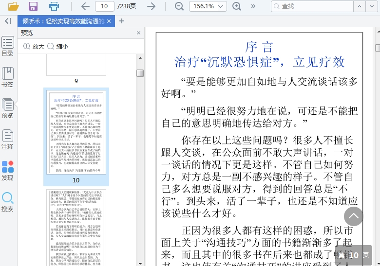Zoom out using the toolbar minus magnifier

coord(179,6)
